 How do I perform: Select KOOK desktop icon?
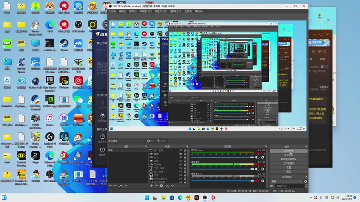[7, 45]
